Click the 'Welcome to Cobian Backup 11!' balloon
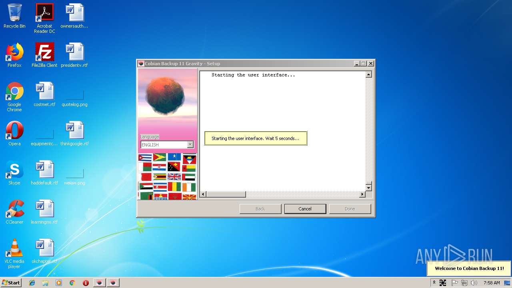The height and width of the screenshot is (288, 512). click(x=469, y=269)
